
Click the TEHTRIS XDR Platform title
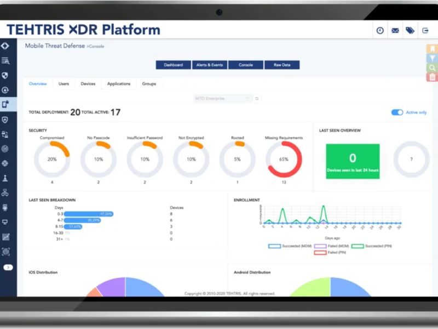84,30
